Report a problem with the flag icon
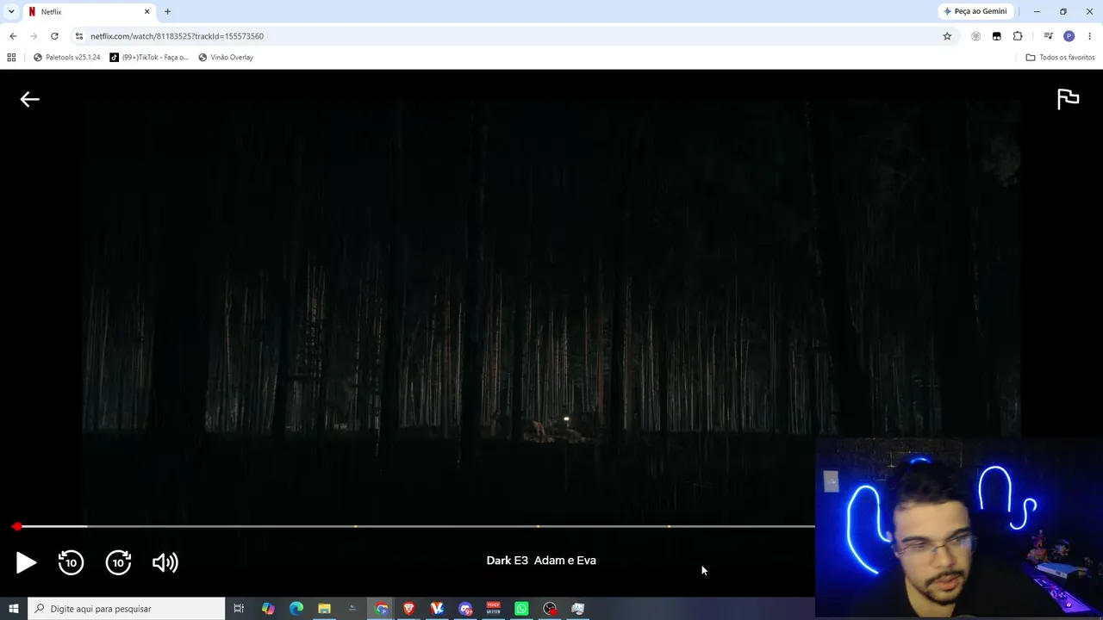The image size is (1103, 620). point(1068,99)
